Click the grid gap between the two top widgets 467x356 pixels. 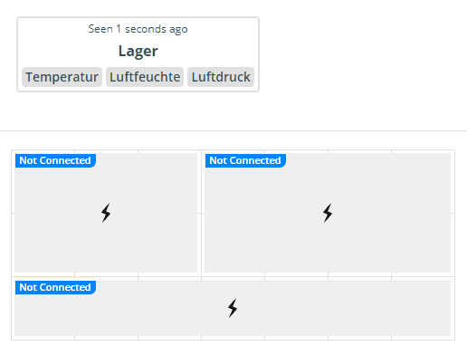pyautogui.click(x=201, y=213)
